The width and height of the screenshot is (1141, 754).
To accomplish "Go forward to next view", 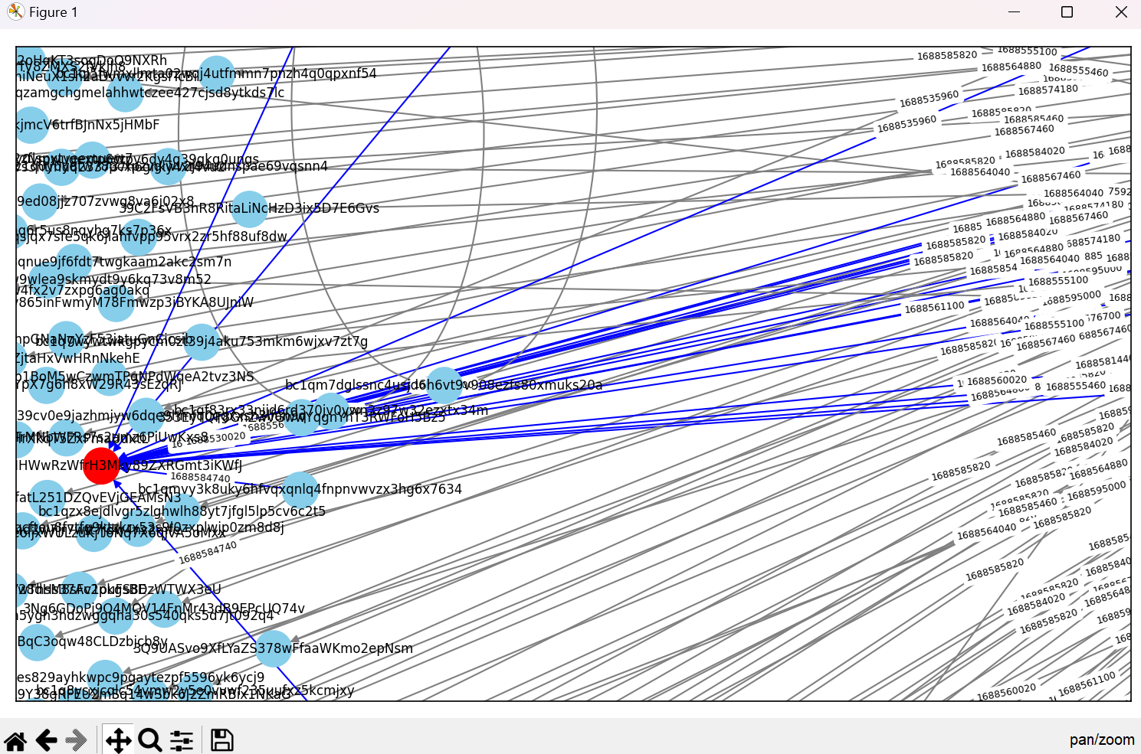I will [x=77, y=740].
